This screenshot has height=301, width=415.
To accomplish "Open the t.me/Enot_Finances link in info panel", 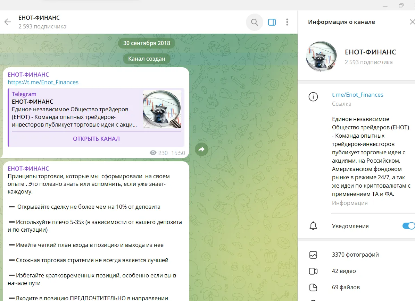I will coord(358,95).
